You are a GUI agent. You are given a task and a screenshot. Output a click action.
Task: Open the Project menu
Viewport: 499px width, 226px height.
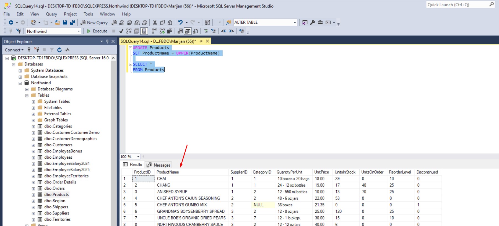pyautogui.click(x=70, y=14)
